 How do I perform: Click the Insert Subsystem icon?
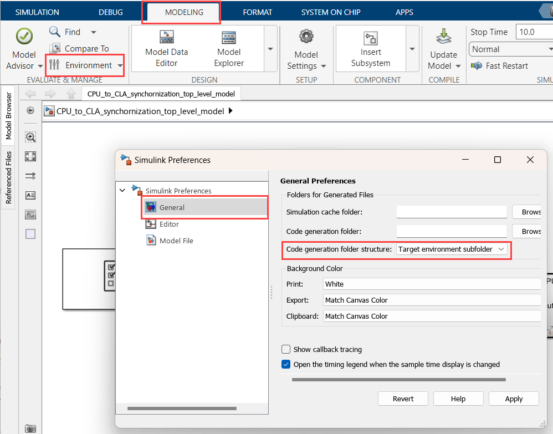tap(371, 38)
